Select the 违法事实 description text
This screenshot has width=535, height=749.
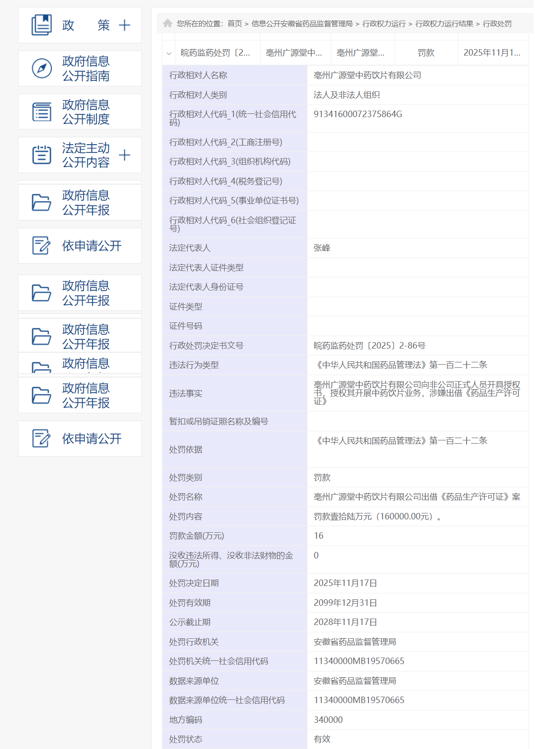pyautogui.click(x=417, y=393)
